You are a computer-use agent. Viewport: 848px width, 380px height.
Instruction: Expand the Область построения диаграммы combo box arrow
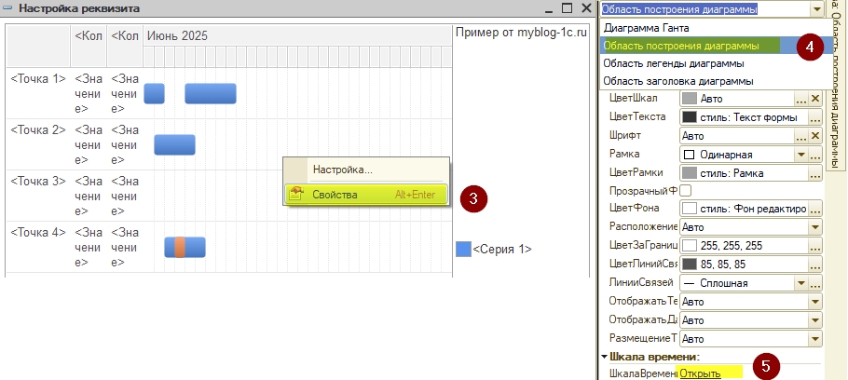816,8
